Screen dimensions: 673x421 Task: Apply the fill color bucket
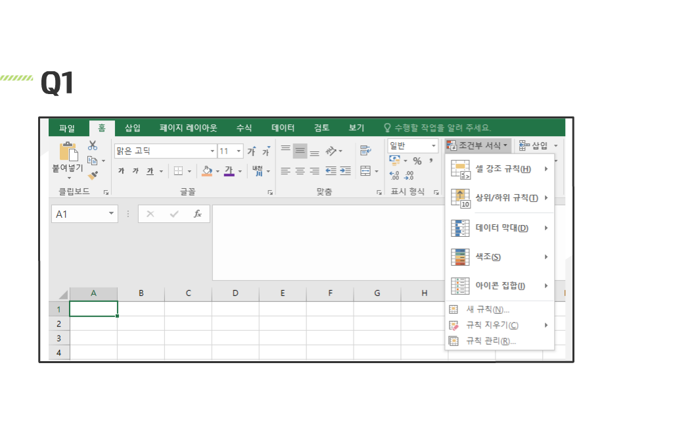[x=207, y=171]
